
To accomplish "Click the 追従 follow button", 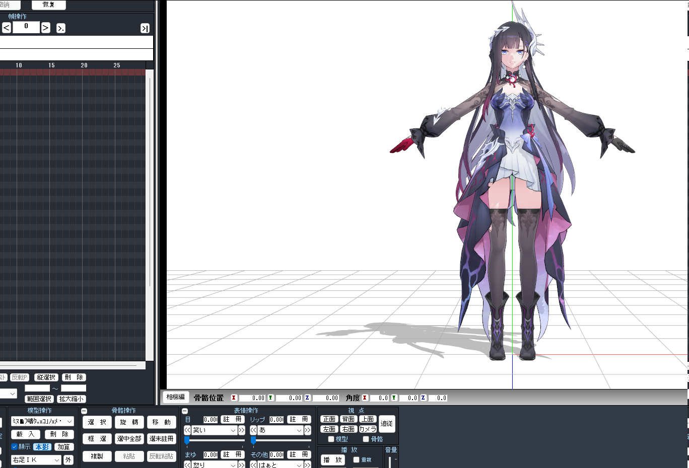I will click(387, 424).
